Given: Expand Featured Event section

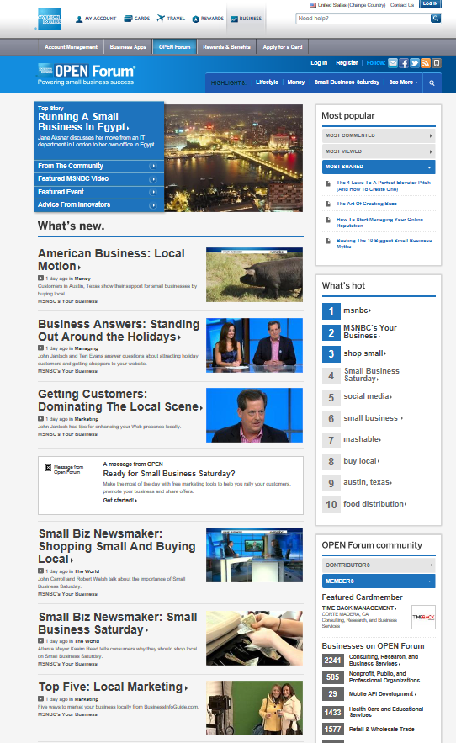Looking at the screenshot, I should (98, 192).
